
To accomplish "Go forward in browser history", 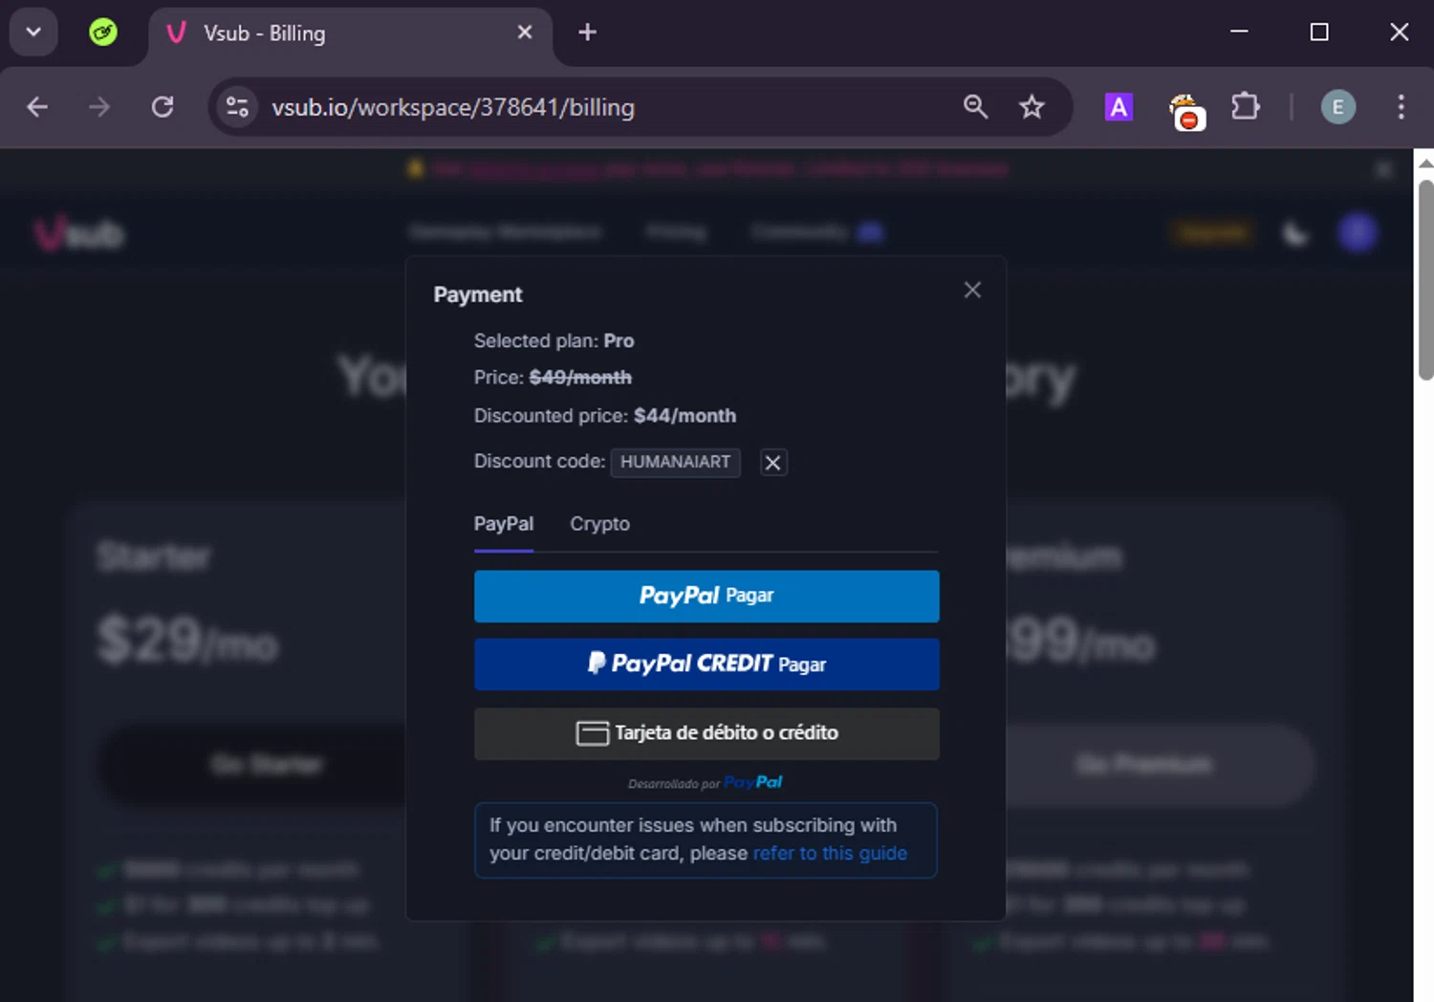I will coord(98,107).
